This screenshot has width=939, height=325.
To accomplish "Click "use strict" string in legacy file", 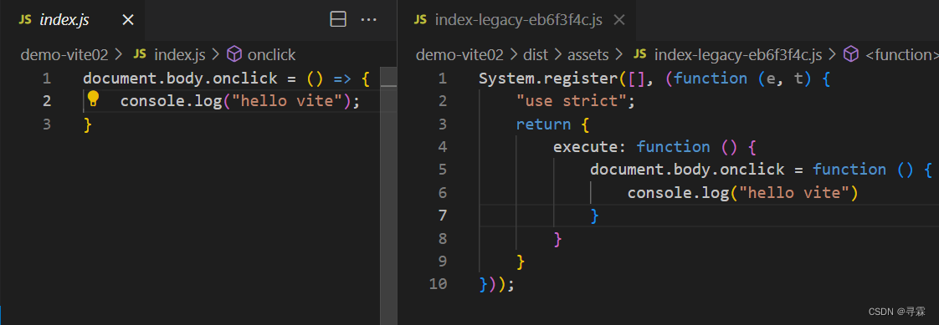I will pos(572,102).
